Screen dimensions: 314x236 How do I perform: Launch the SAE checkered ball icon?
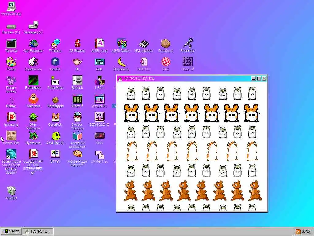pyautogui.click(x=166, y=62)
